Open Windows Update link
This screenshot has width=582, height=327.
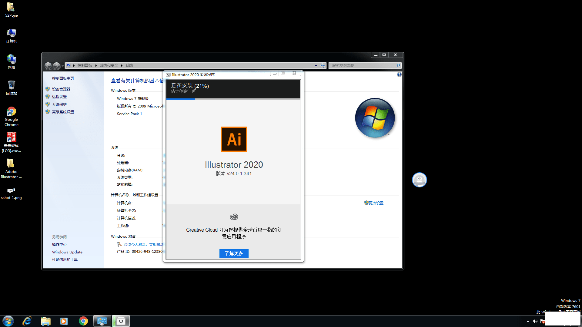click(67, 252)
